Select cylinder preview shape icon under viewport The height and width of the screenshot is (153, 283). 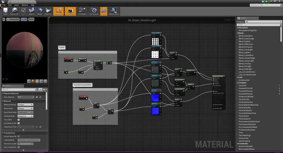click(29, 81)
